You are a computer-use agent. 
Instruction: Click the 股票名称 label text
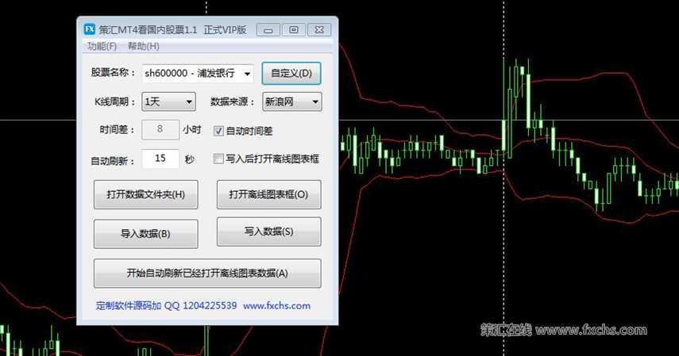[x=113, y=72]
